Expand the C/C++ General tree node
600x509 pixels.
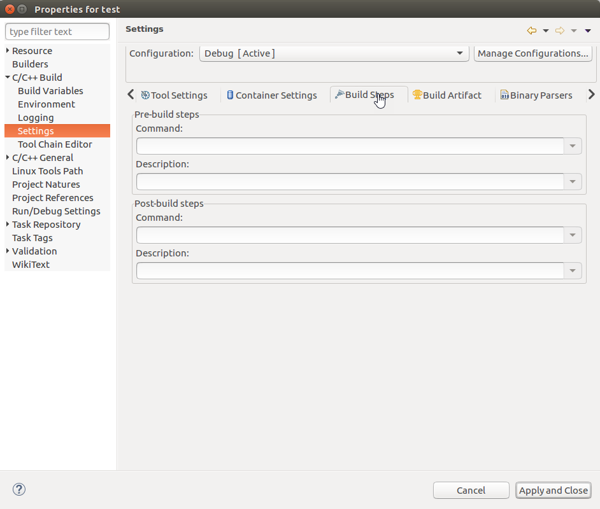tap(7, 157)
